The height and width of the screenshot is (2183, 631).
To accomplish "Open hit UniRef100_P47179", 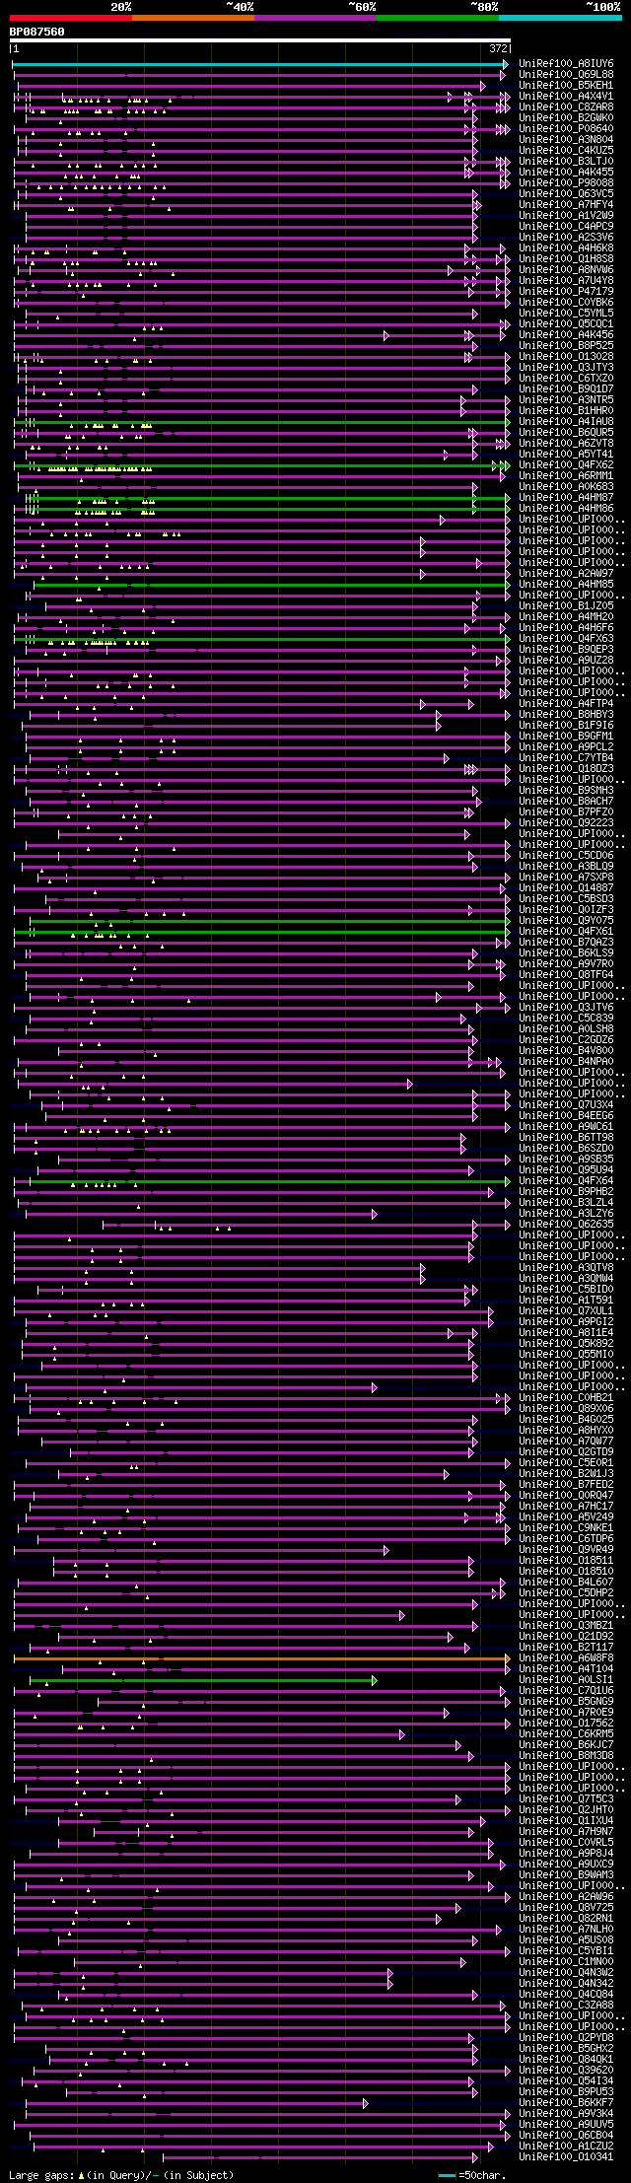I will coord(566,291).
